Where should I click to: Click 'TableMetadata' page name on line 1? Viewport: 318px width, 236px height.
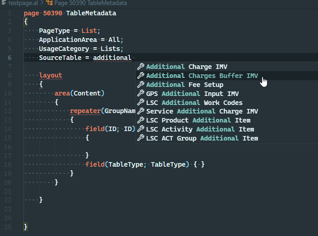click(x=91, y=13)
